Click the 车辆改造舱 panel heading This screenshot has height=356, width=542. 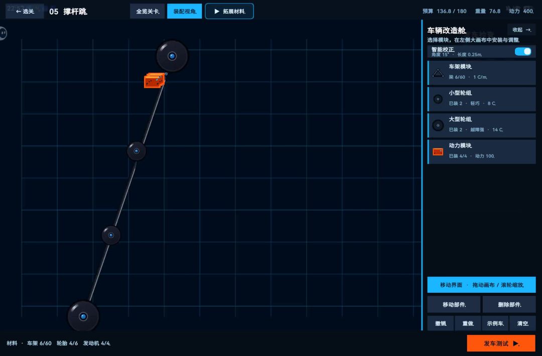[x=447, y=31]
